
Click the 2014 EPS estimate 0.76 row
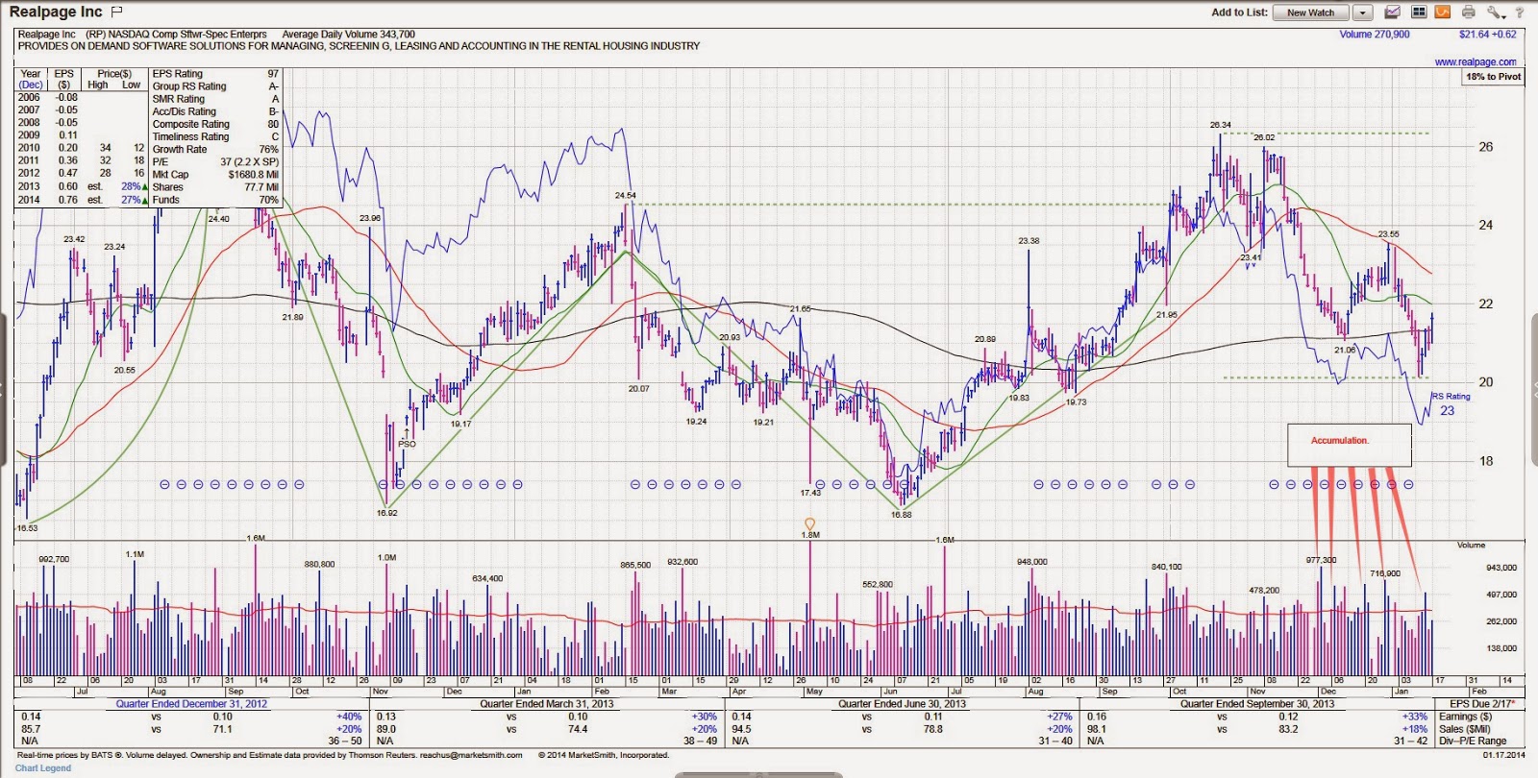coord(82,200)
